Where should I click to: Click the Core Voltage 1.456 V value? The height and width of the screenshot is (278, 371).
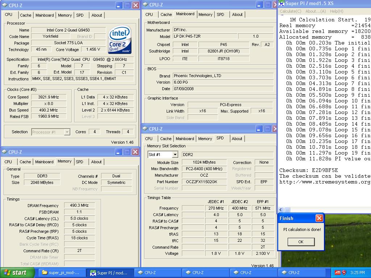pyautogui.click(x=93, y=49)
